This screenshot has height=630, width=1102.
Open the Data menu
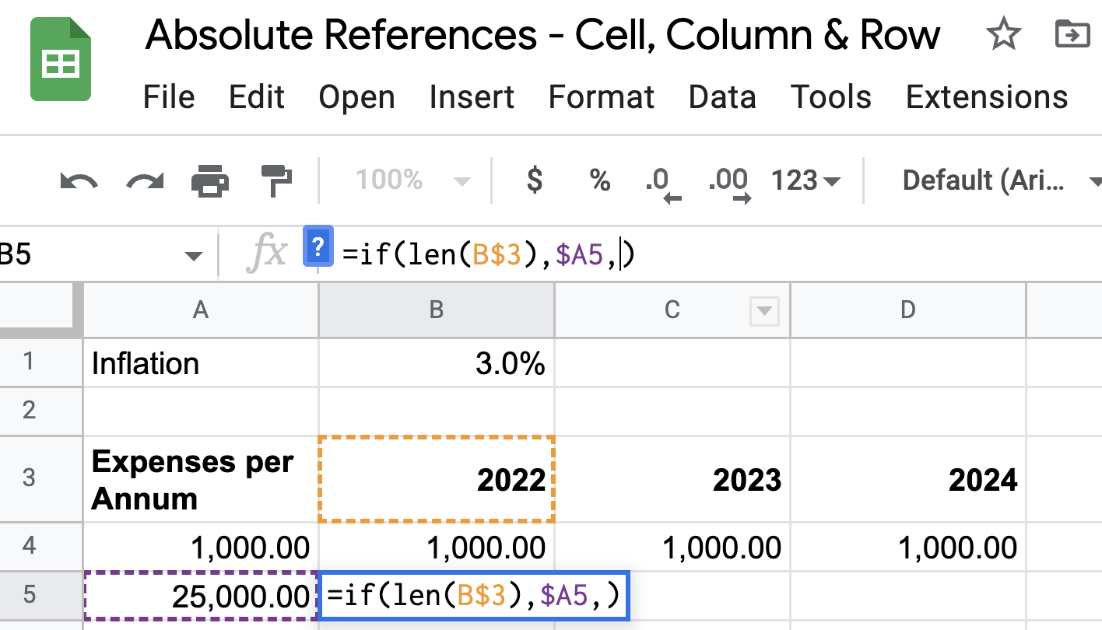pyautogui.click(x=721, y=96)
